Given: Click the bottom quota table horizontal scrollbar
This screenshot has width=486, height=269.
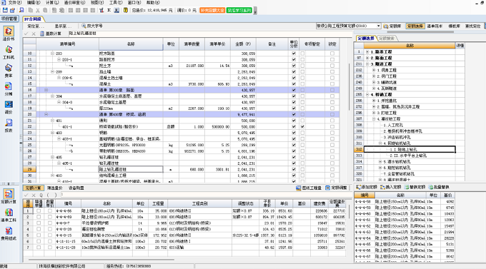Looking at the screenshot, I should (x=101, y=260).
